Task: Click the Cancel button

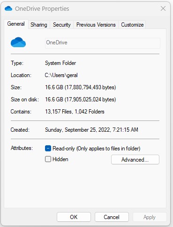Action: pyautogui.click(x=112, y=217)
